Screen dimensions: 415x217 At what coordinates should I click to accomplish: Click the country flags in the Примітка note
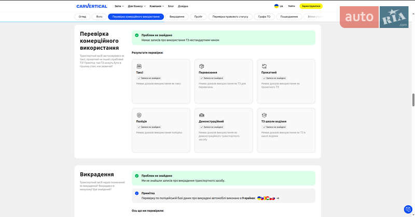(x=266, y=198)
